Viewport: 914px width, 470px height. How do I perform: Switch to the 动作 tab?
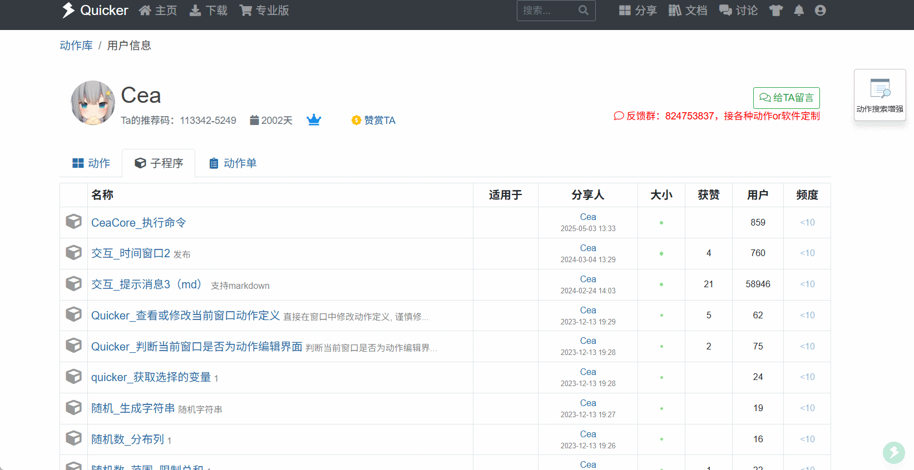91,163
